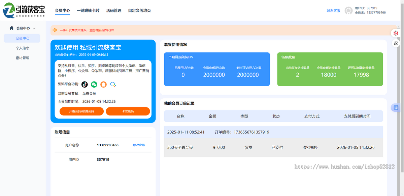Click the 已支付 status cell
Viewport: 404px width, 196px height.
tap(277, 147)
